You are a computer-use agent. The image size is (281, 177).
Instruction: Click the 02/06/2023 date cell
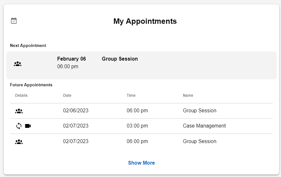[75, 111]
